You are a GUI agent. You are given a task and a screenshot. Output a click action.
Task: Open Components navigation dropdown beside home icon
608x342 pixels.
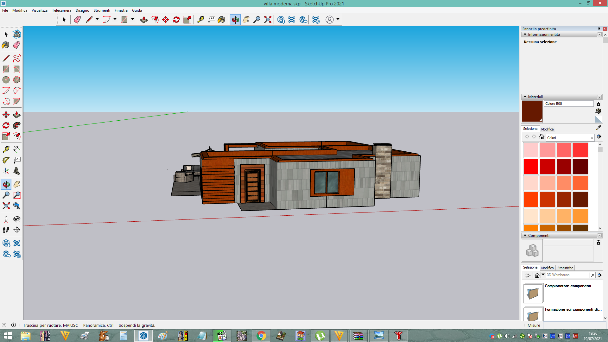(x=543, y=275)
